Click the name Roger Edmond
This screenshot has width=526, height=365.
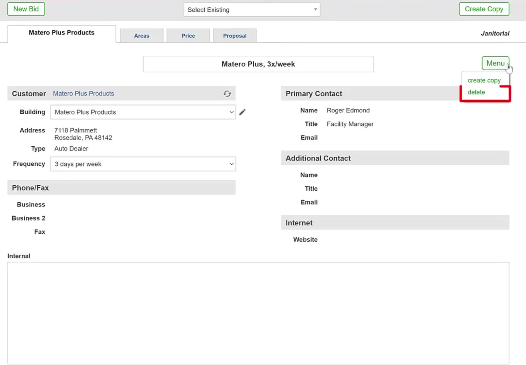[348, 110]
